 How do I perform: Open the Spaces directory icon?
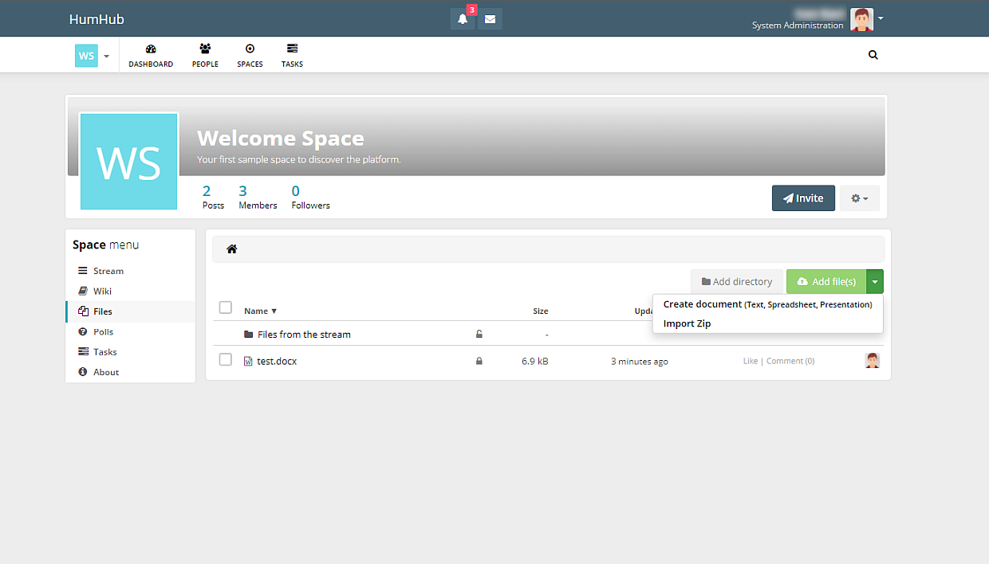tap(250, 54)
